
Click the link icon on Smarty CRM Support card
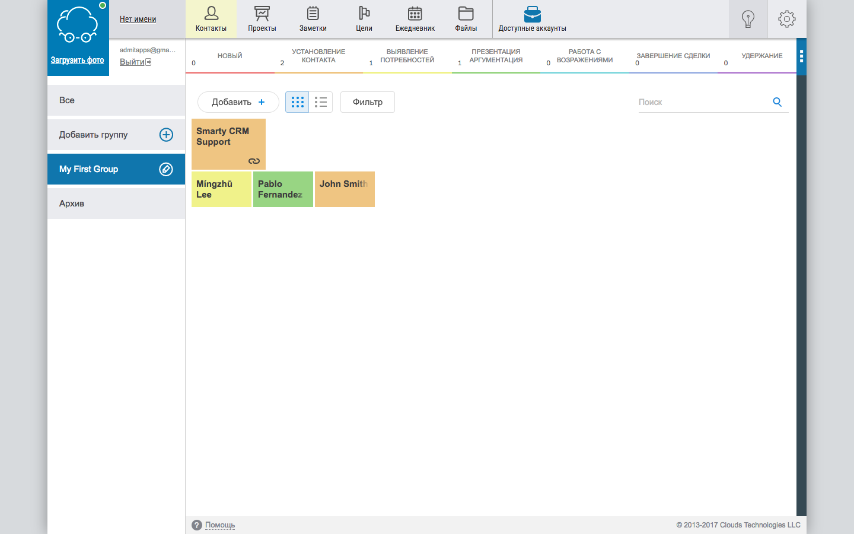coord(254,160)
